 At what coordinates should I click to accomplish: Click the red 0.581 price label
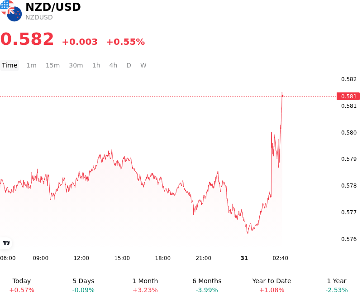[348, 96]
